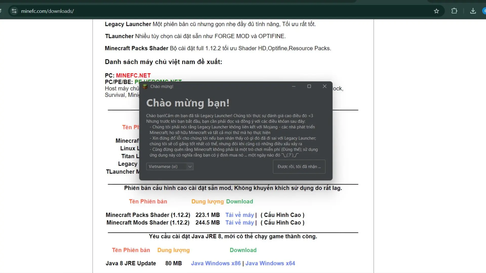Open the MINEFC.NET server link
This screenshot has width=486, height=273.
(x=133, y=76)
